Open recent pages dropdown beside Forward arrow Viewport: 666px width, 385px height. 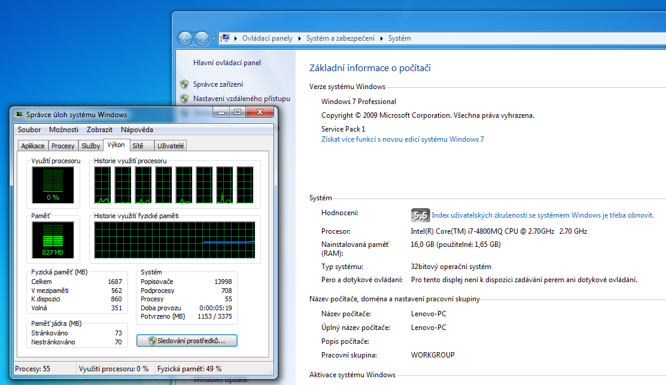(x=214, y=39)
